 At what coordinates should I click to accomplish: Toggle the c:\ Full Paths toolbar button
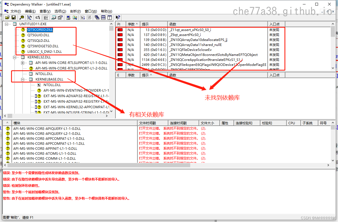38,17
